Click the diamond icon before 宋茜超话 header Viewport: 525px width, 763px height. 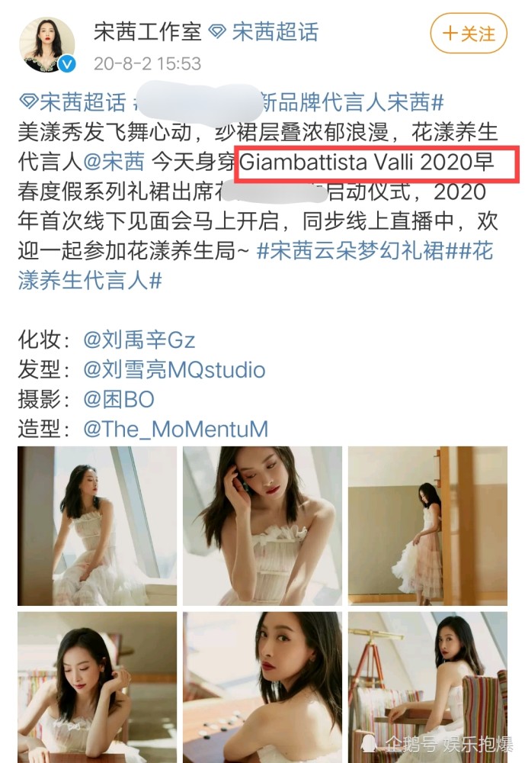click(x=217, y=32)
